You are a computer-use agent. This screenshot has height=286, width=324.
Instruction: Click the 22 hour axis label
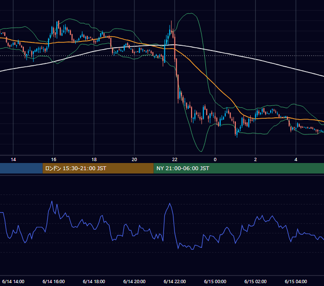pos(175,160)
